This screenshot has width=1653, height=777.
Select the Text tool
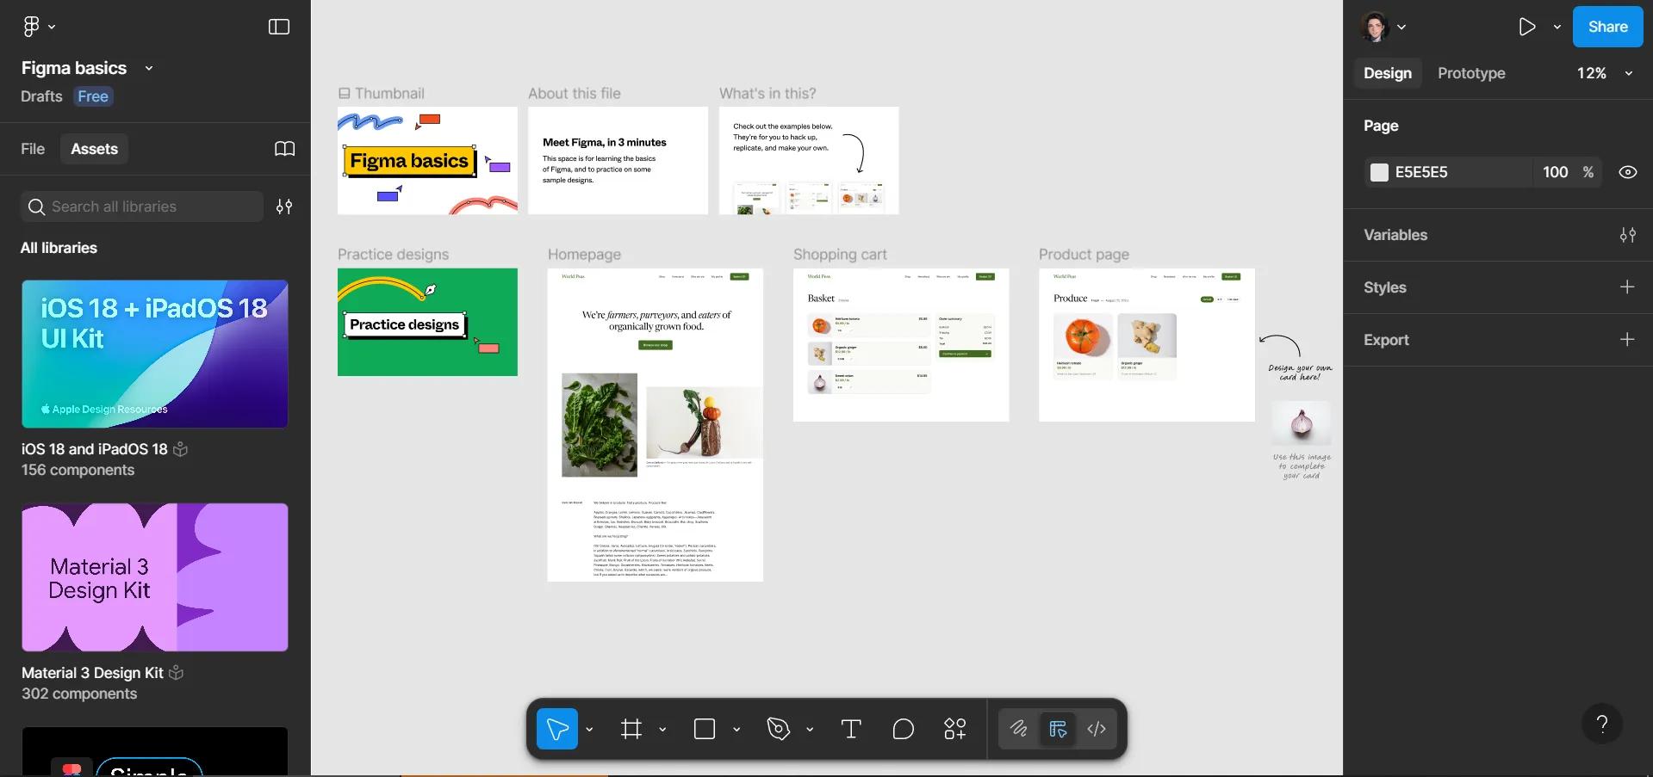[x=851, y=729]
